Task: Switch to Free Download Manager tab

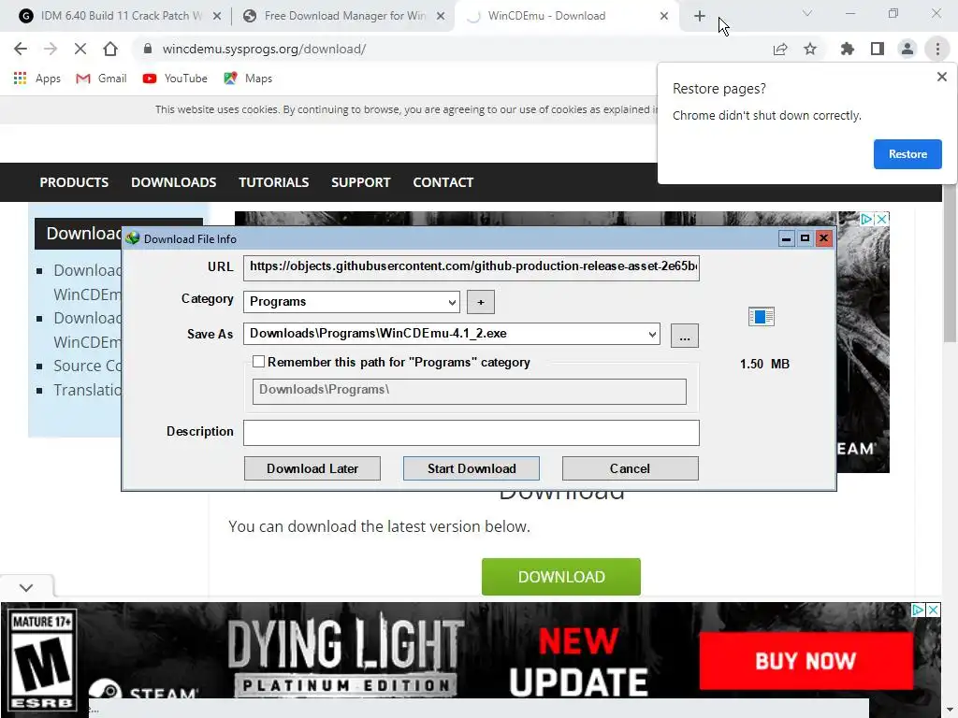Action: [344, 16]
